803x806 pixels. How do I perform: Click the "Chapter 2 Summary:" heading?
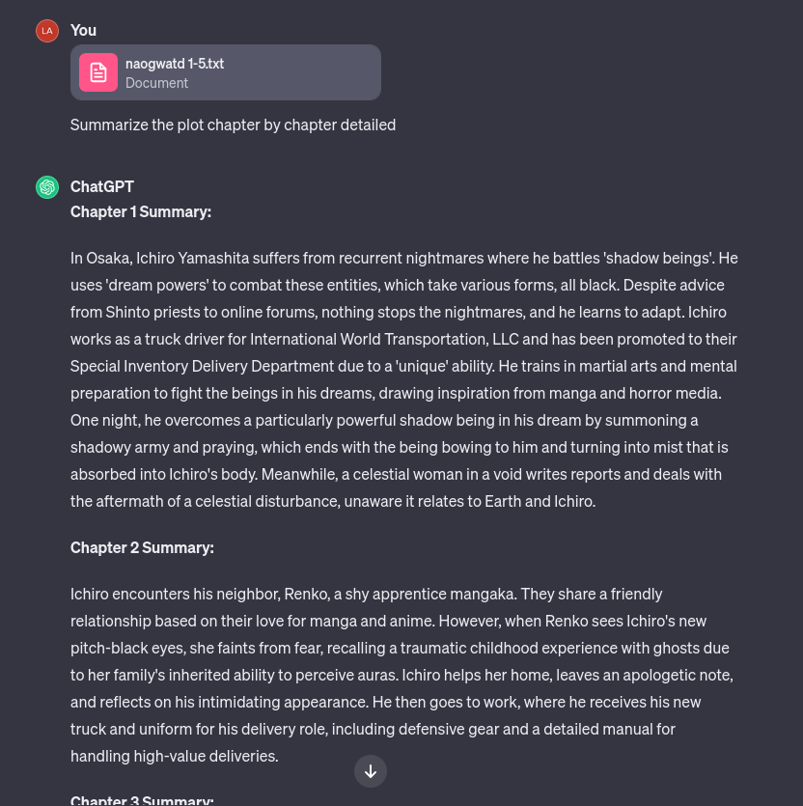tap(142, 547)
